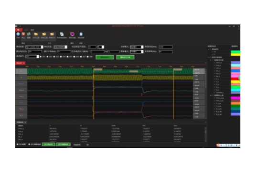Click the second yellow folder icon
258x182 pixels.
[x=44, y=34]
